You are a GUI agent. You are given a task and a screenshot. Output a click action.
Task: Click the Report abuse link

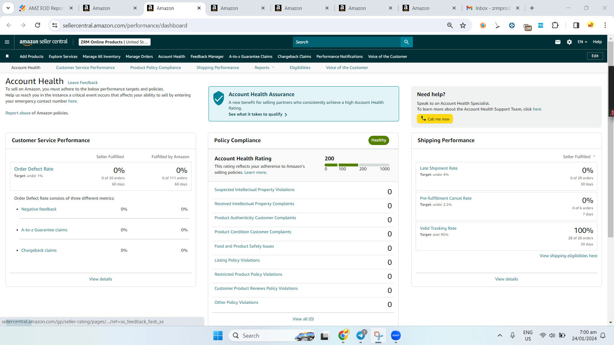click(x=18, y=113)
